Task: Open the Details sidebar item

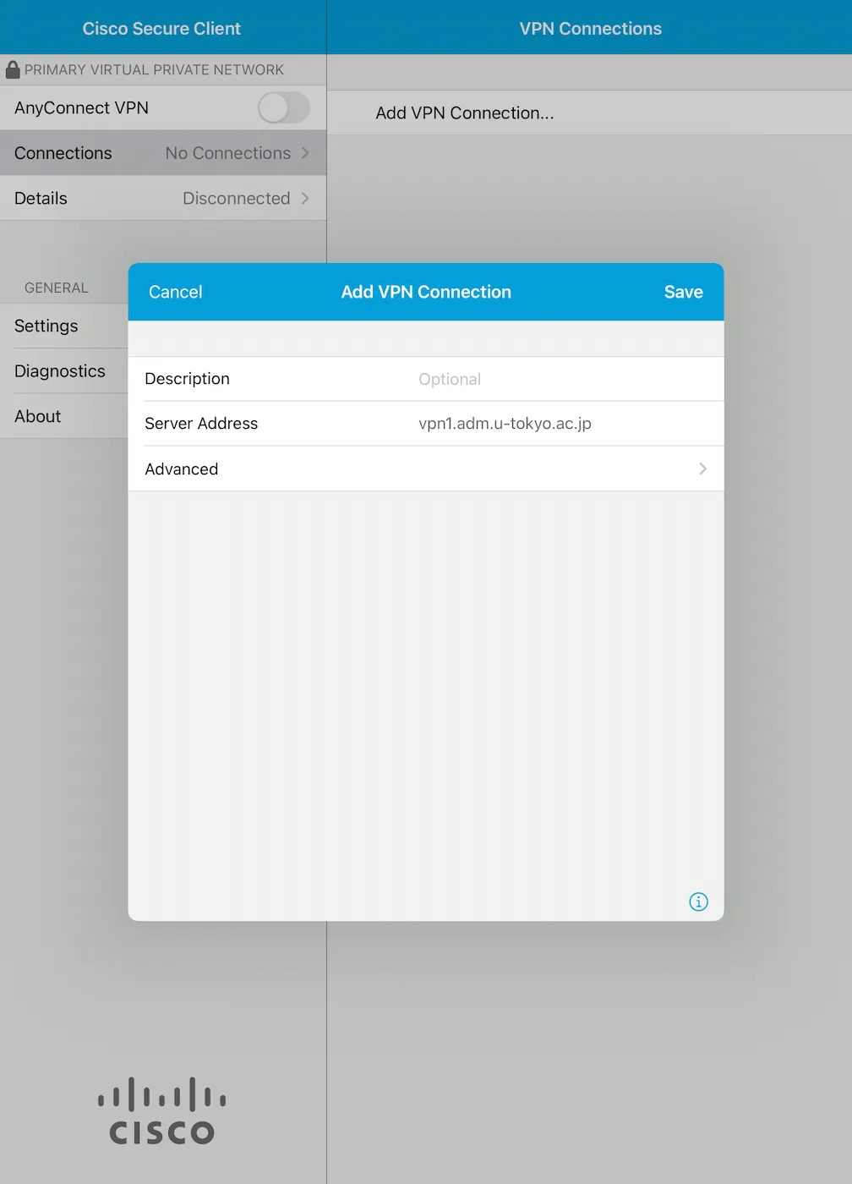Action: click(x=41, y=198)
